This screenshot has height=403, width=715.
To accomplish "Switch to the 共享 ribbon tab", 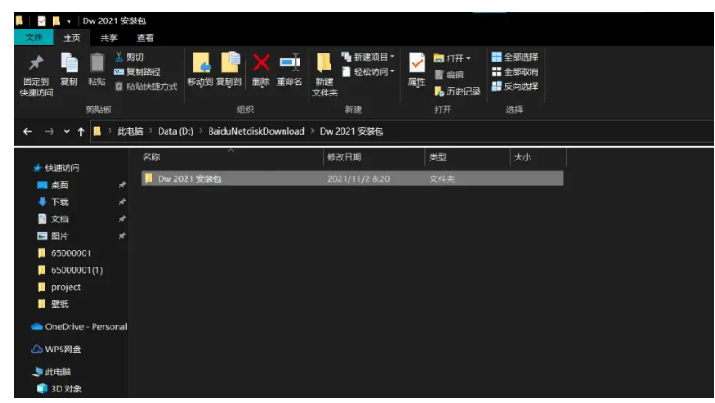I will pos(109,37).
